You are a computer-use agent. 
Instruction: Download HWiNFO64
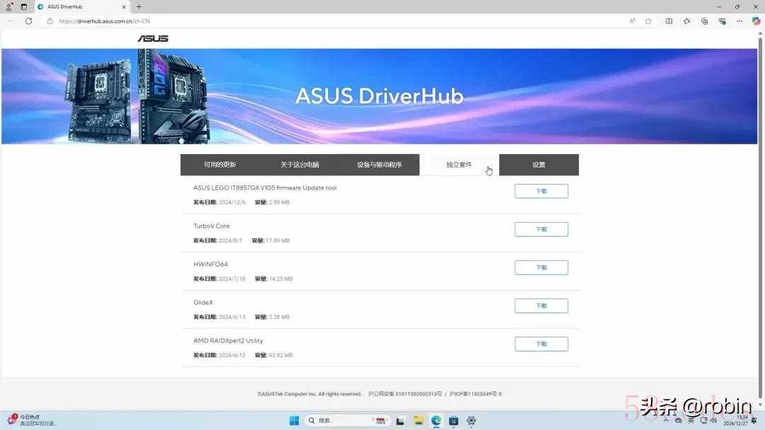(541, 267)
